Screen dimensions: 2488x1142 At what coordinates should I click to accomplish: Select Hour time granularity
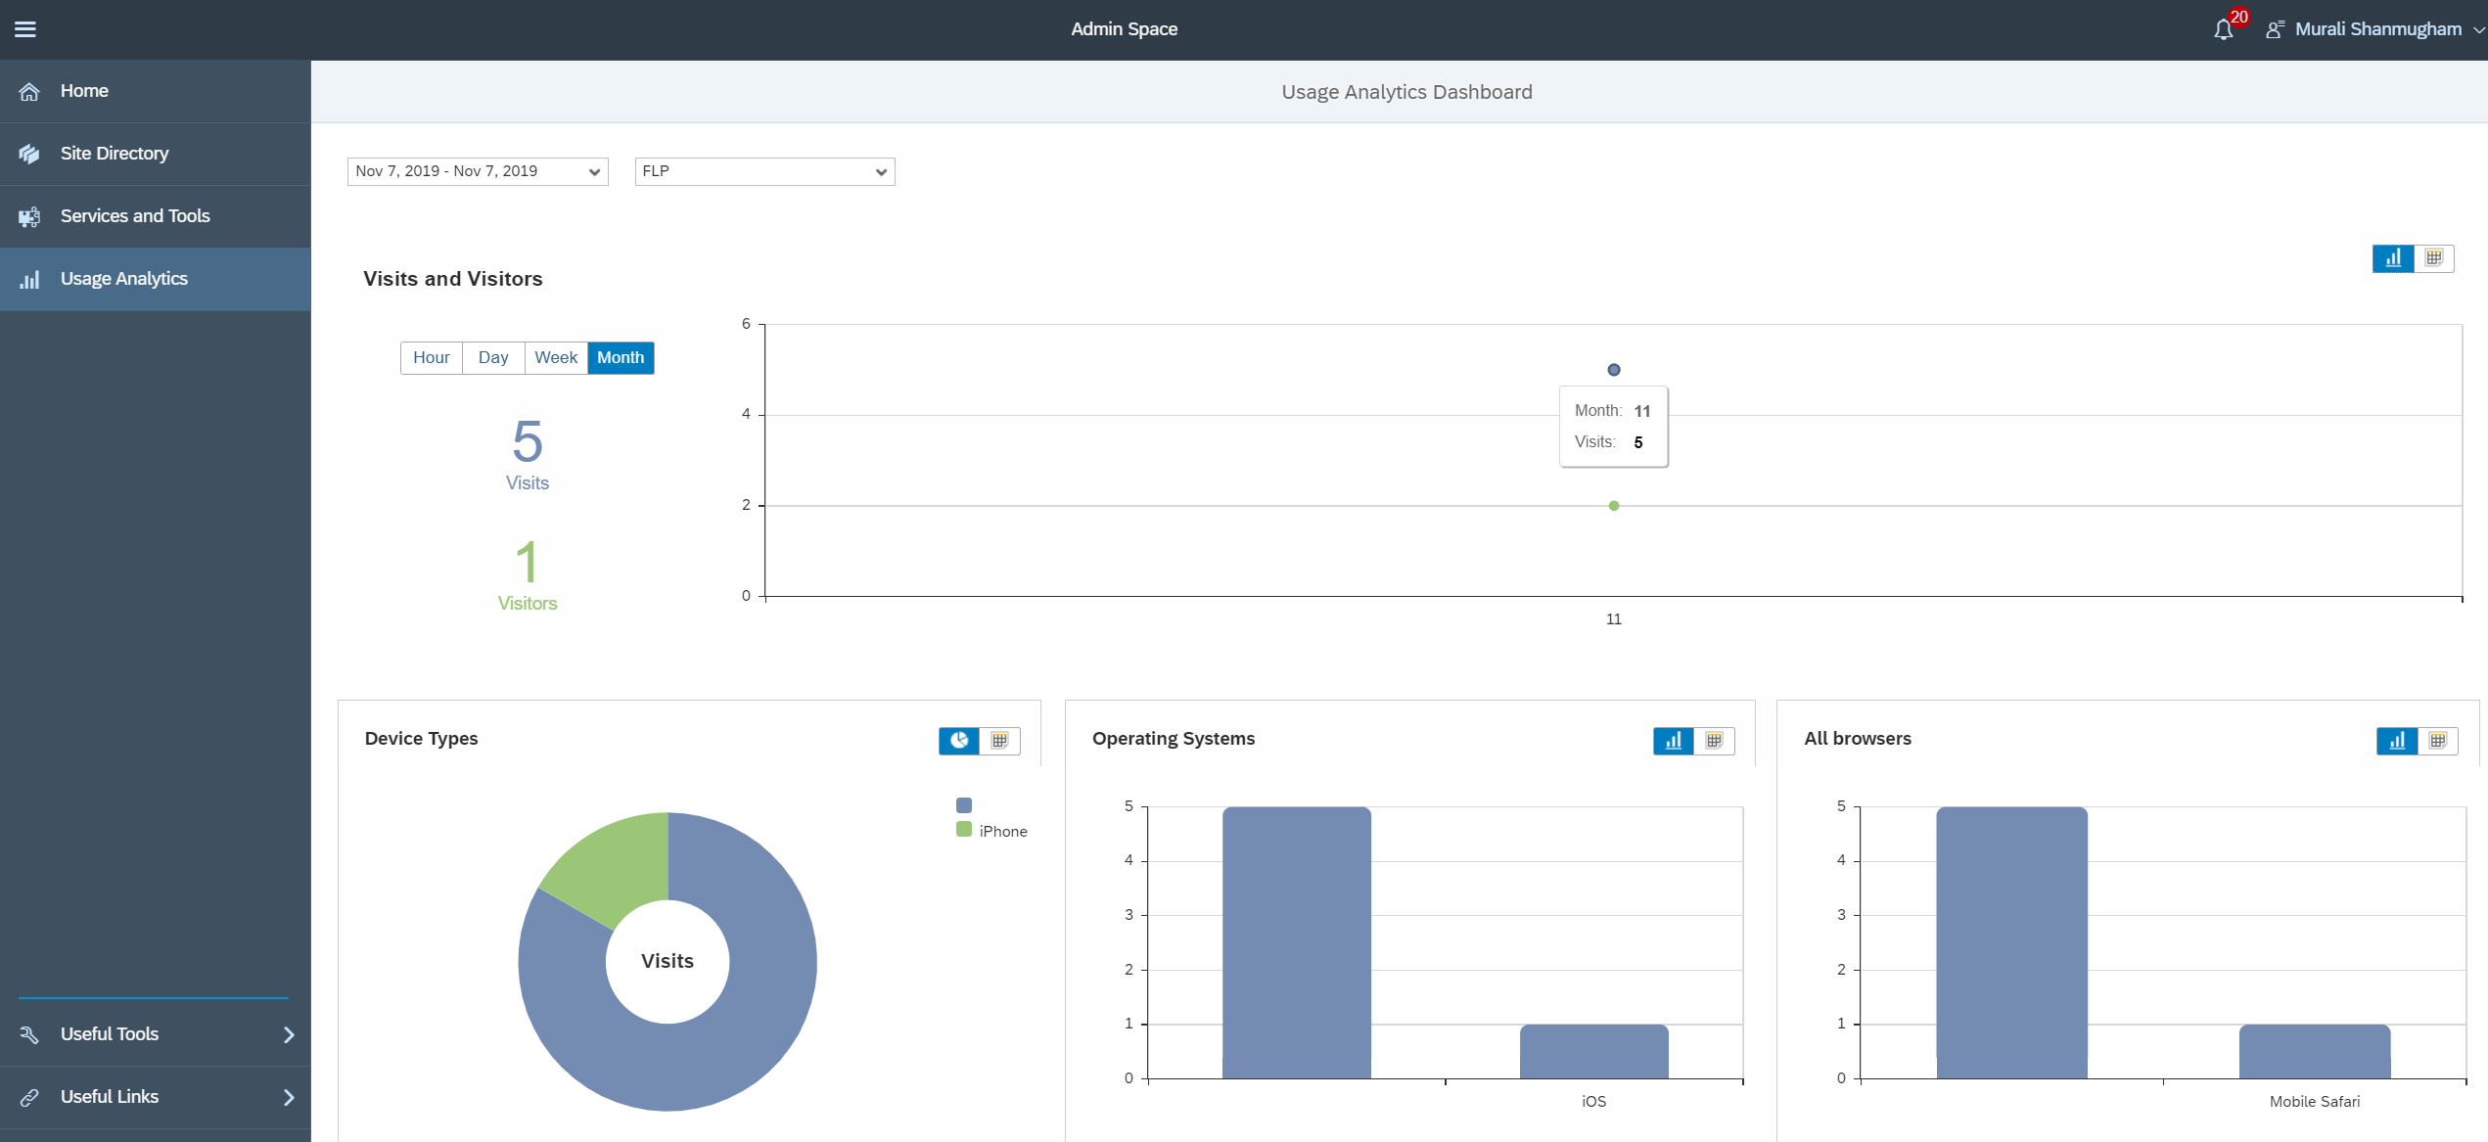431,358
